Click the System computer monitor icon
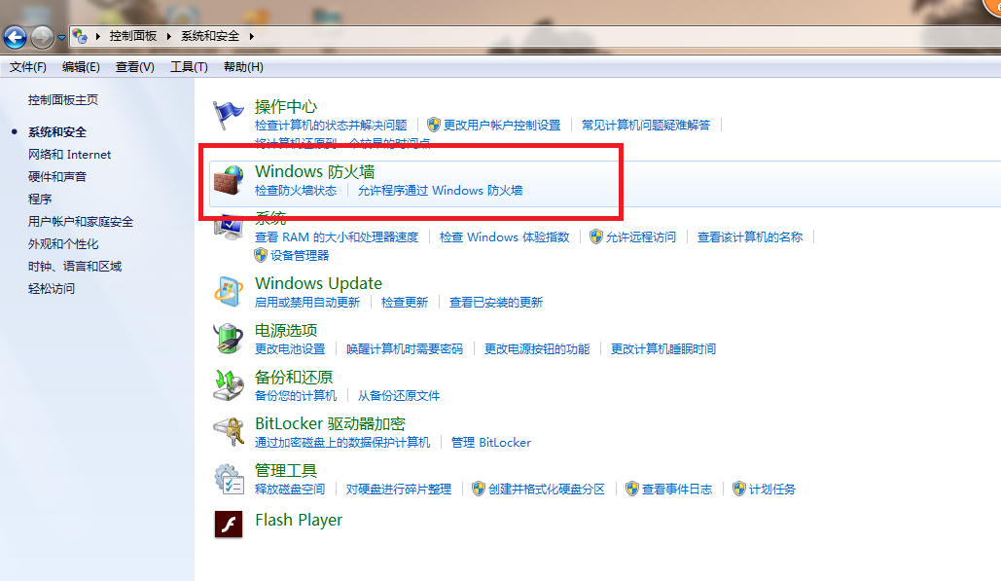Screen dimensions: 1001x581 click(228, 228)
